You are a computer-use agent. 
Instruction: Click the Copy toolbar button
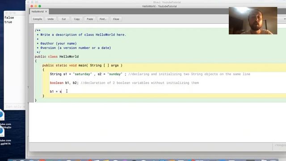coord(77,19)
